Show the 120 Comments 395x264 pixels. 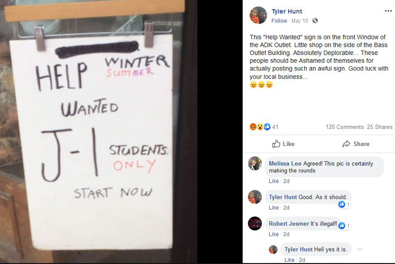344,127
